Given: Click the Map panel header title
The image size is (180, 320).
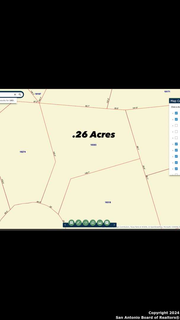Looking at the screenshot, I should [175, 101].
